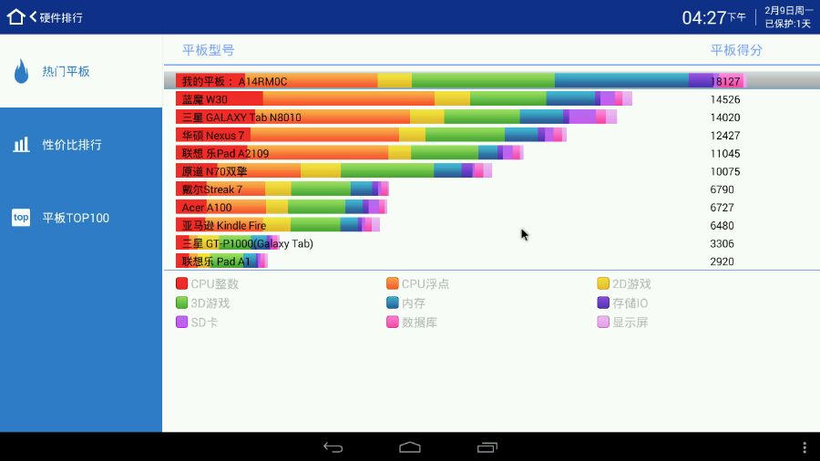The image size is (820, 461).
Task: Click the 3D游戏 green legend swatch
Action: click(x=181, y=302)
